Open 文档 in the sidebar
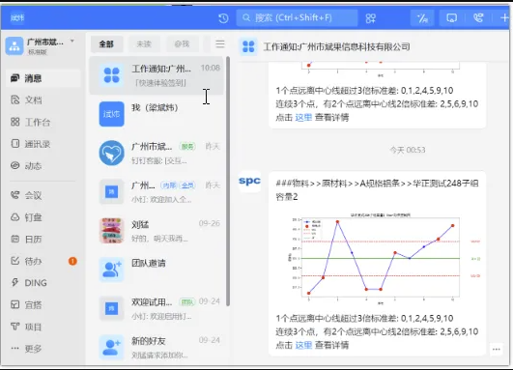 click(x=43, y=100)
